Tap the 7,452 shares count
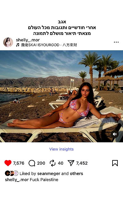Screen dimensions: 123x218 (x=82, y=163)
